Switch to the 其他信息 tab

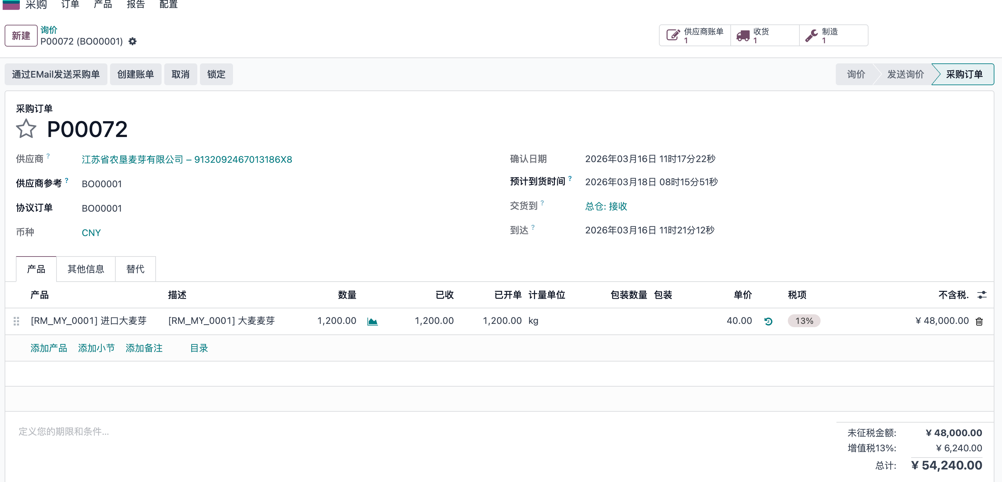point(86,269)
